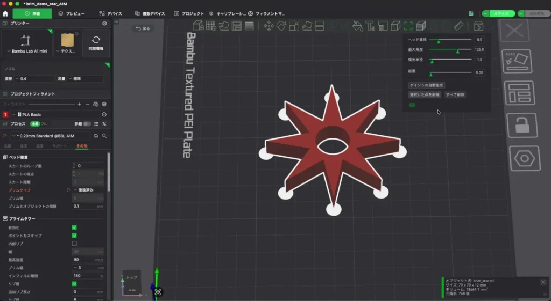This screenshot has height=301, width=551.
Task: Select the Seam Painting cube tool
Action: pyautogui.click(x=395, y=26)
